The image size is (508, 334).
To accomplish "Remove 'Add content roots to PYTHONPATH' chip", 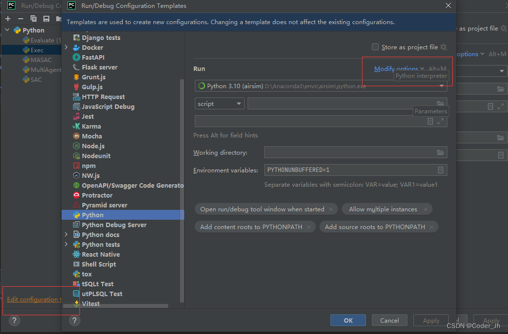I will pyautogui.click(x=308, y=227).
